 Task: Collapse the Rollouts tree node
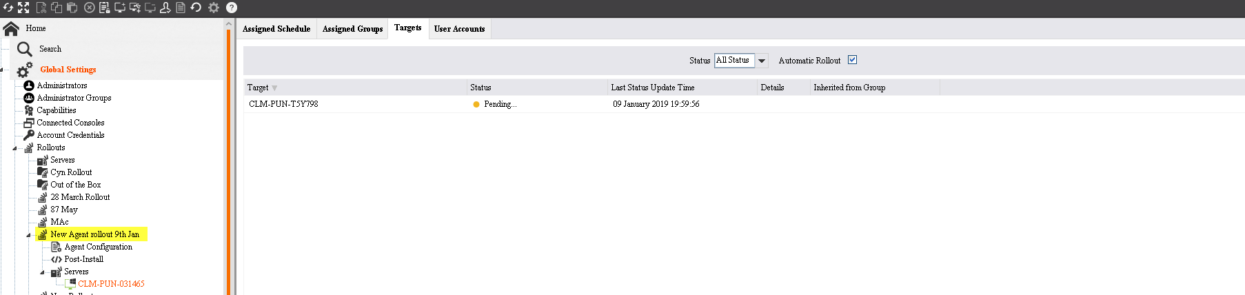[14, 148]
